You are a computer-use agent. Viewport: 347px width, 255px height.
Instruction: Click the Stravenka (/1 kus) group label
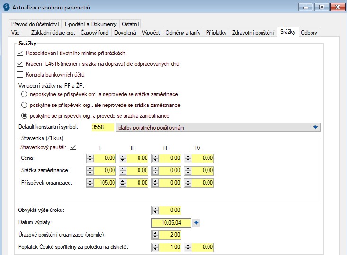coord(42,138)
